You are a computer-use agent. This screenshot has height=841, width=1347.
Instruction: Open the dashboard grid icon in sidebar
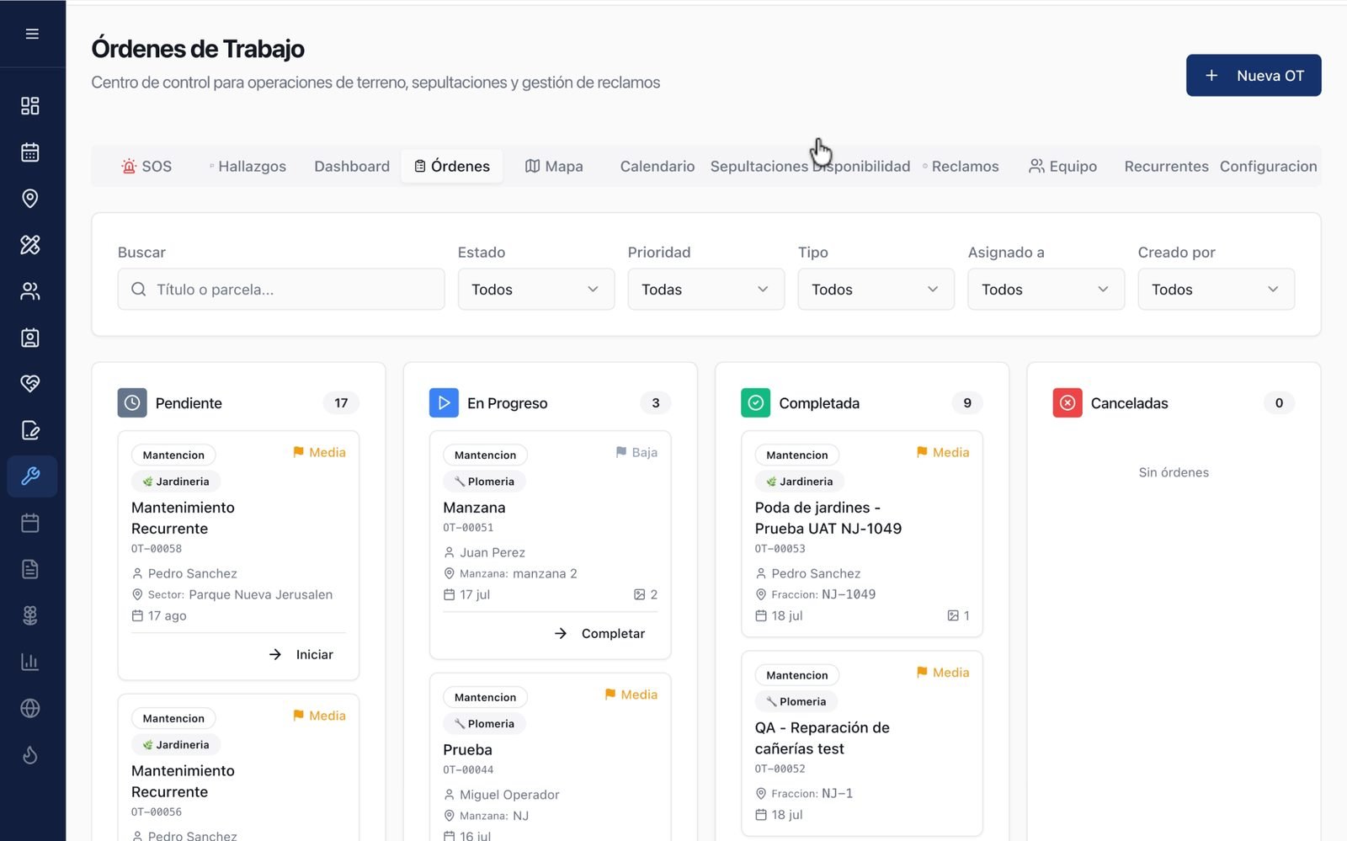coord(30,106)
